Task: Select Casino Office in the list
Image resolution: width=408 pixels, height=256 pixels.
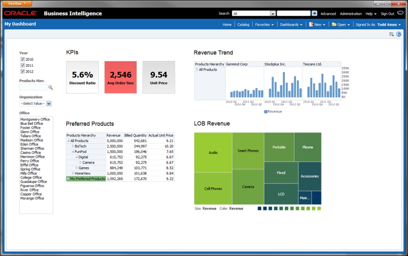Action: click(31, 153)
